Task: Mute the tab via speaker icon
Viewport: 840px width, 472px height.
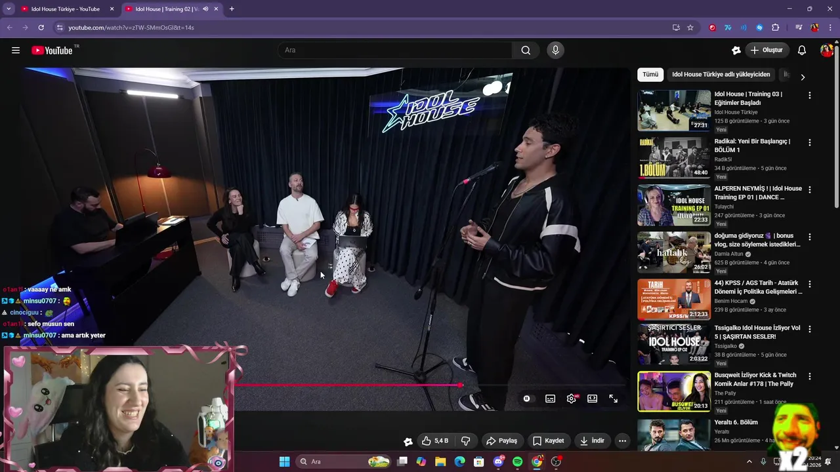Action: [x=205, y=9]
